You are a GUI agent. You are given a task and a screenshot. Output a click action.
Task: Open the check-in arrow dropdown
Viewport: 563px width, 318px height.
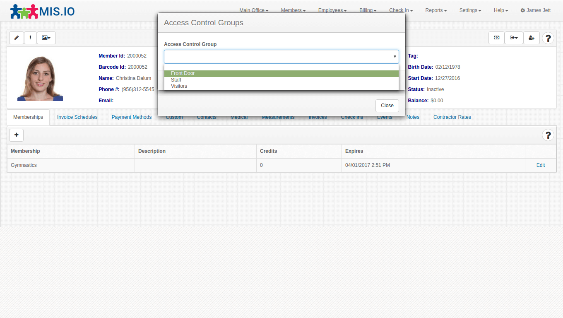pyautogui.click(x=514, y=38)
